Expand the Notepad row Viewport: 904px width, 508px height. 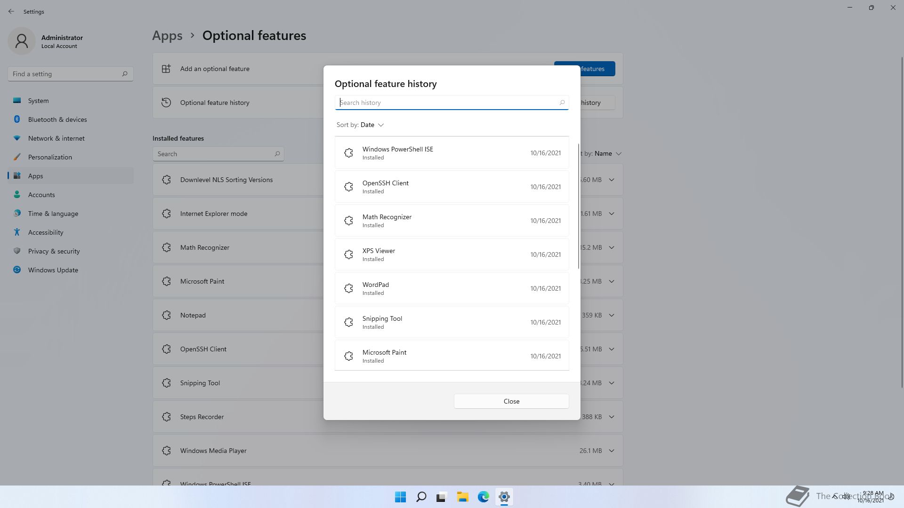612,315
